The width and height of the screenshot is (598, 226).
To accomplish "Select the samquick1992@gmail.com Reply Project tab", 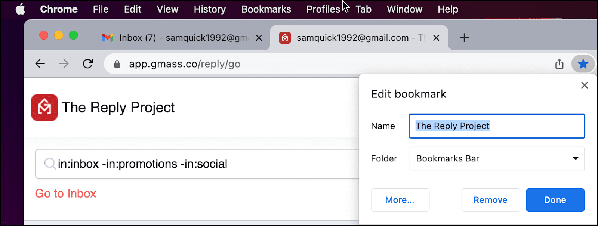I will click(x=359, y=38).
